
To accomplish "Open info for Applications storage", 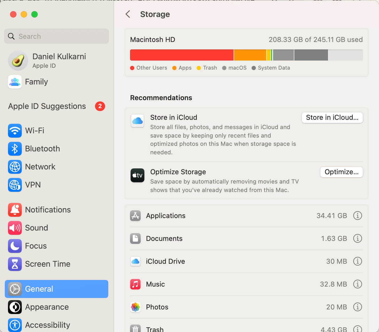I will 358,216.
